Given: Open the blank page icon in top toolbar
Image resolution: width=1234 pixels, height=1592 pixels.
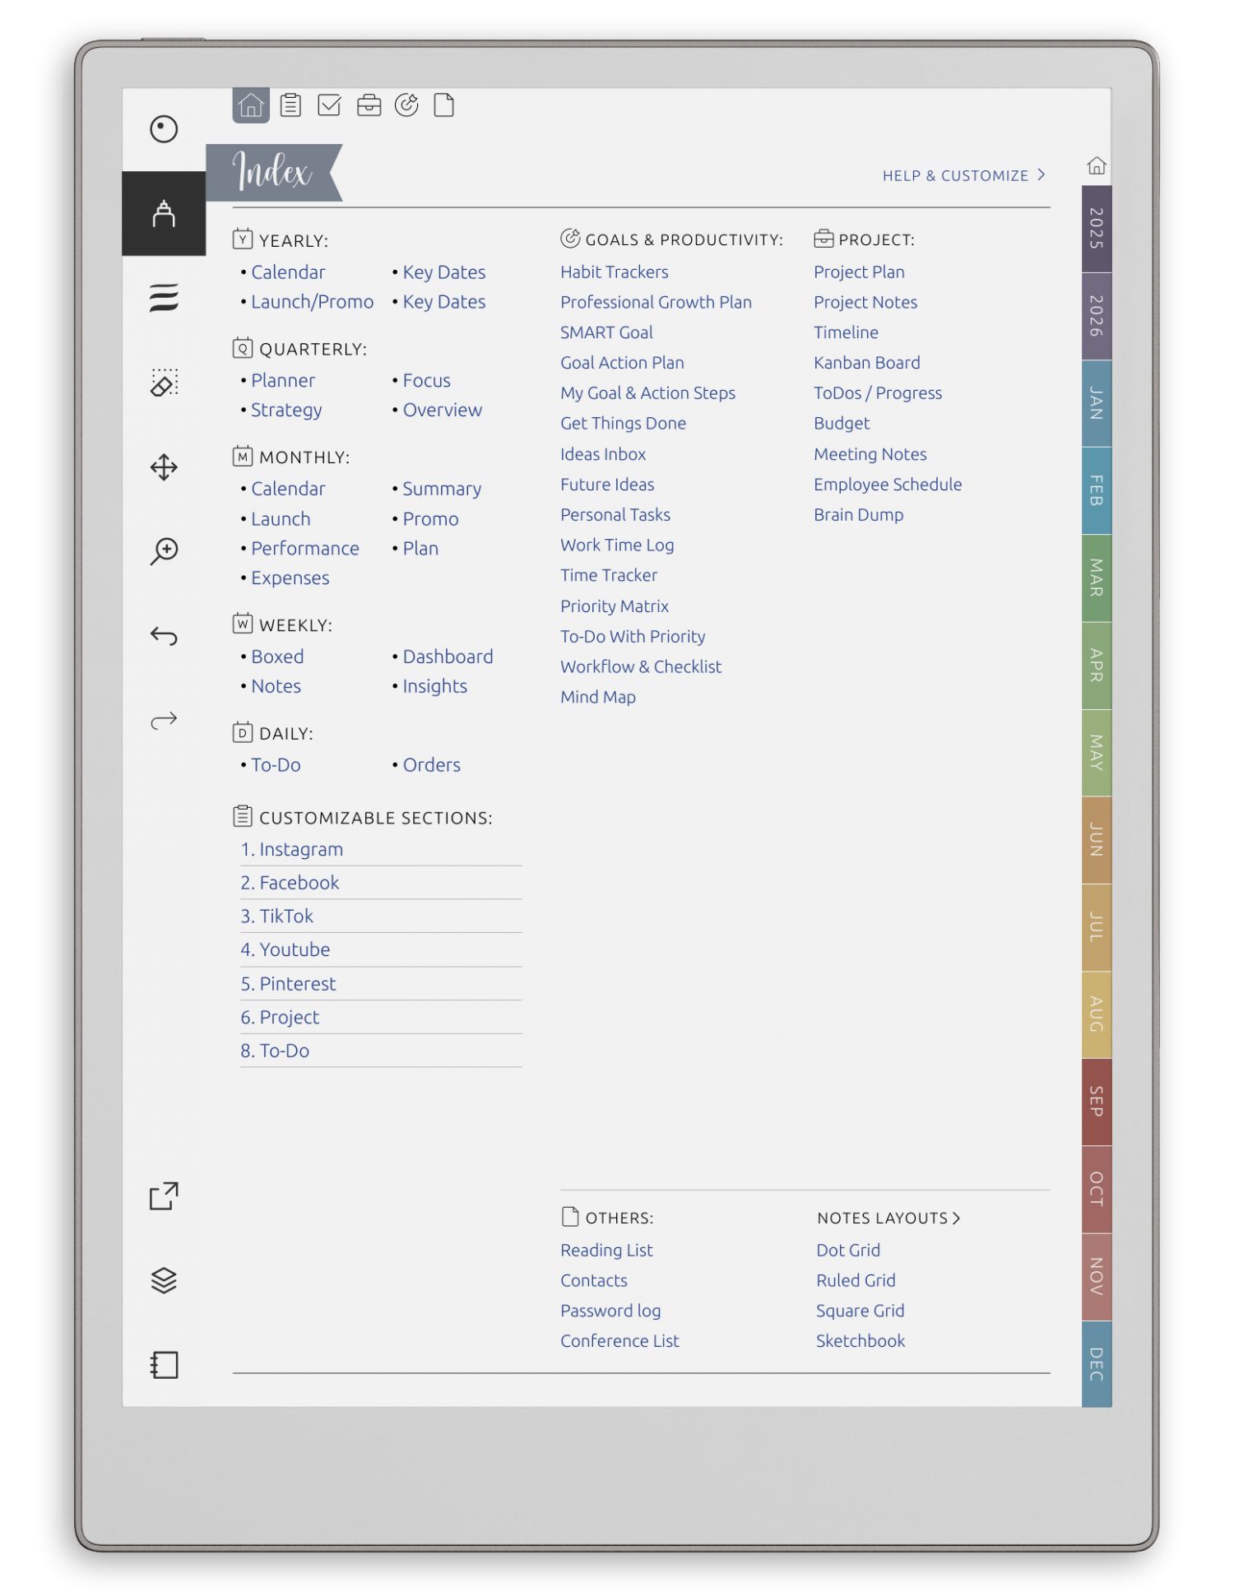Looking at the screenshot, I should tap(444, 105).
